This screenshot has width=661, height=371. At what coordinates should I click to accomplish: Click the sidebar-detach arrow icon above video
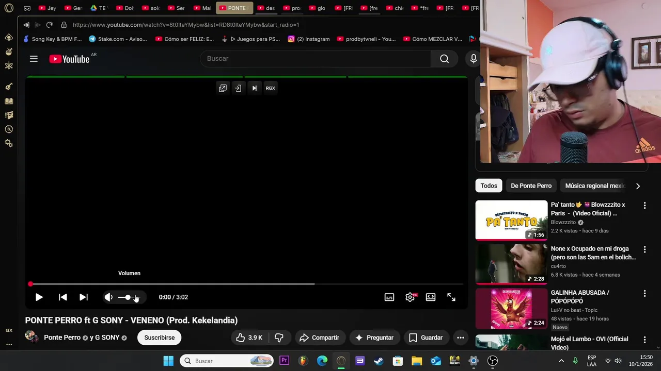point(238,88)
